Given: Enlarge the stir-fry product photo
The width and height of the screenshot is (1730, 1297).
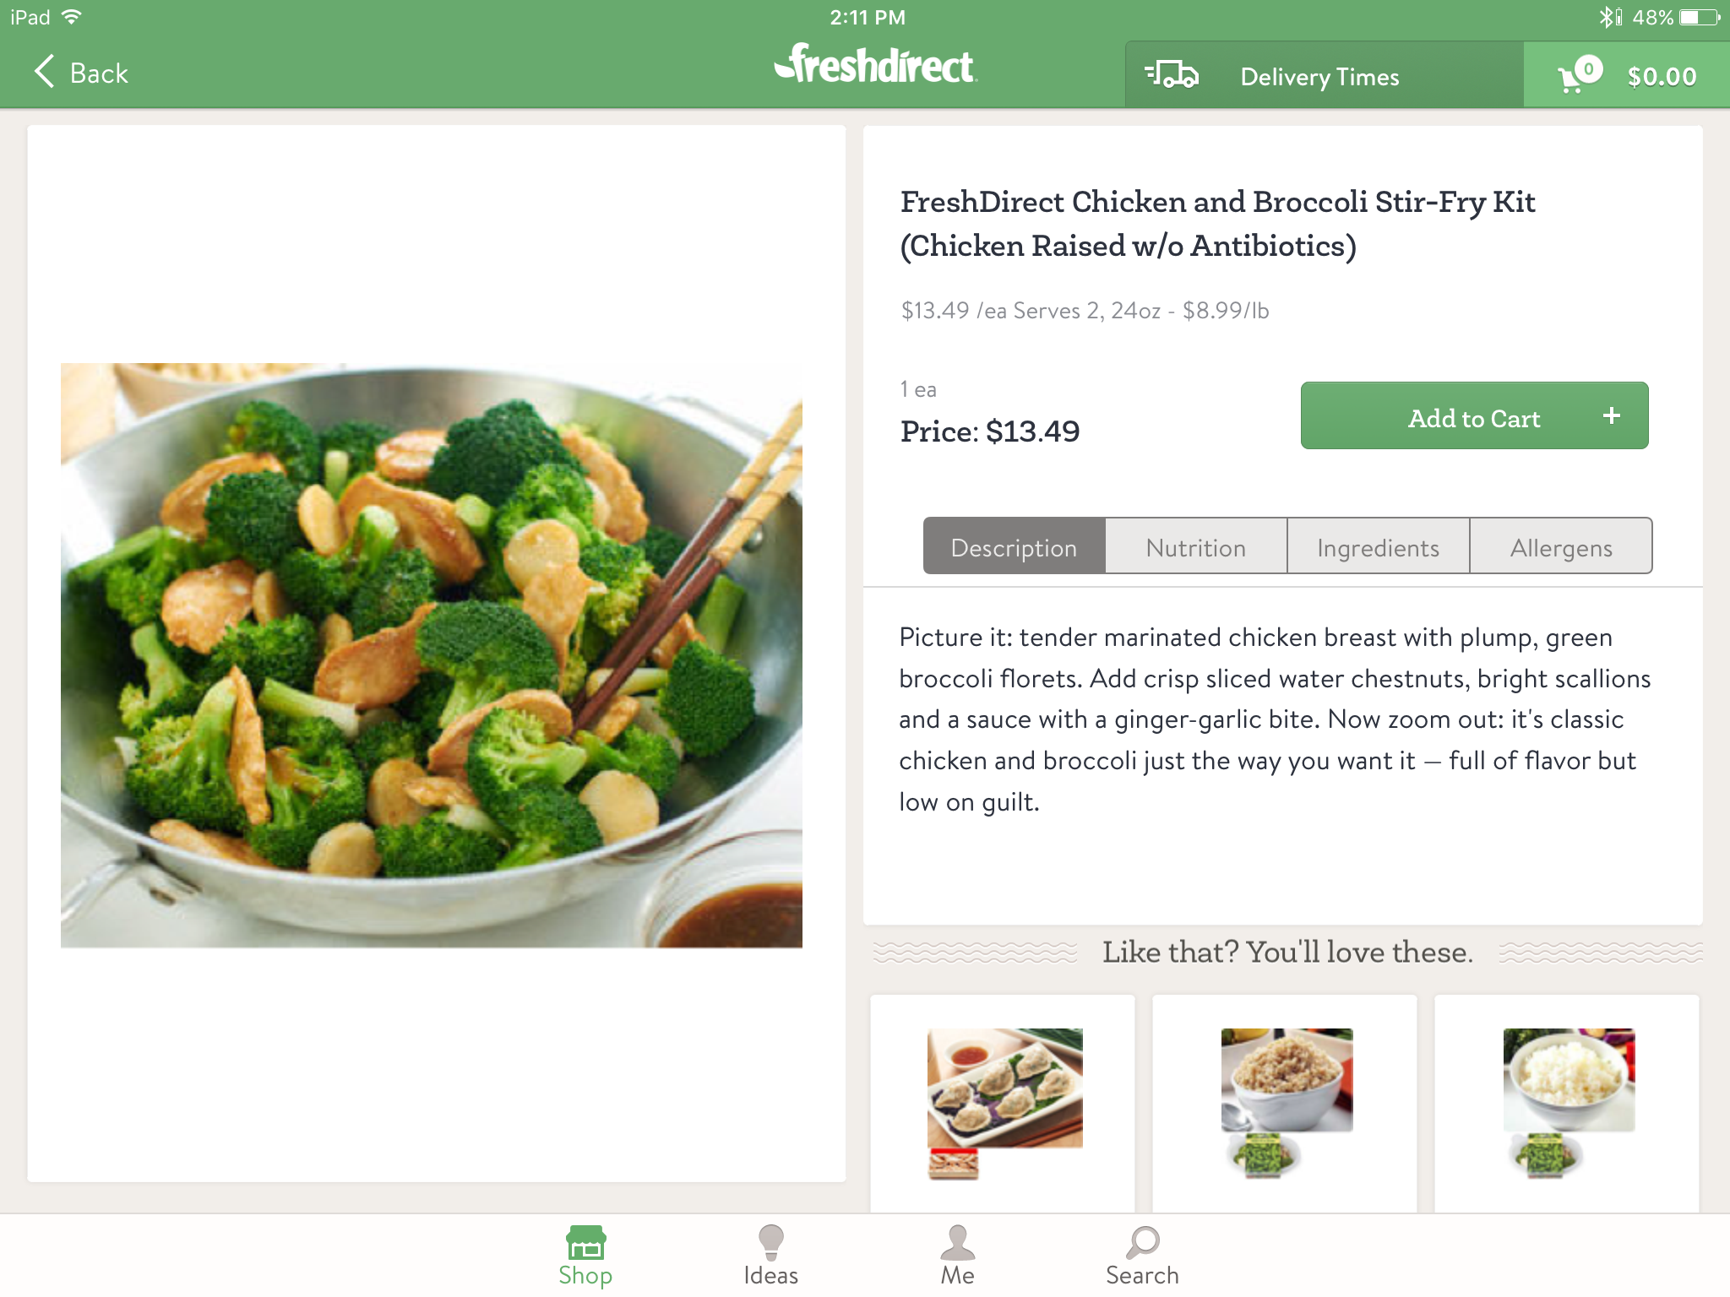Looking at the screenshot, I should [432, 655].
